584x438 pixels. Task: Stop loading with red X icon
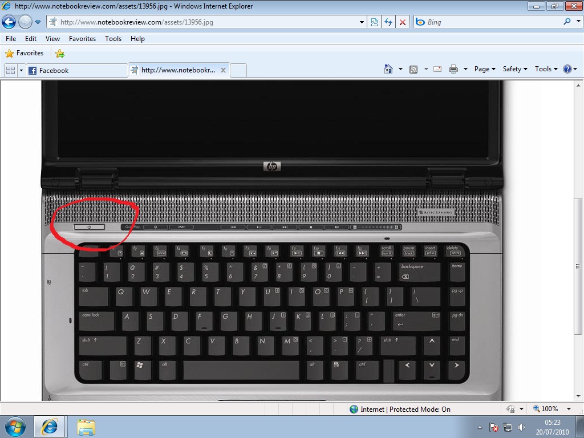[403, 22]
